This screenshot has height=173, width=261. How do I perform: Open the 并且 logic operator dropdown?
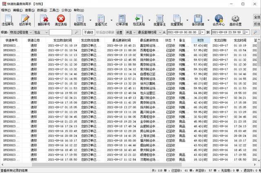130,32
